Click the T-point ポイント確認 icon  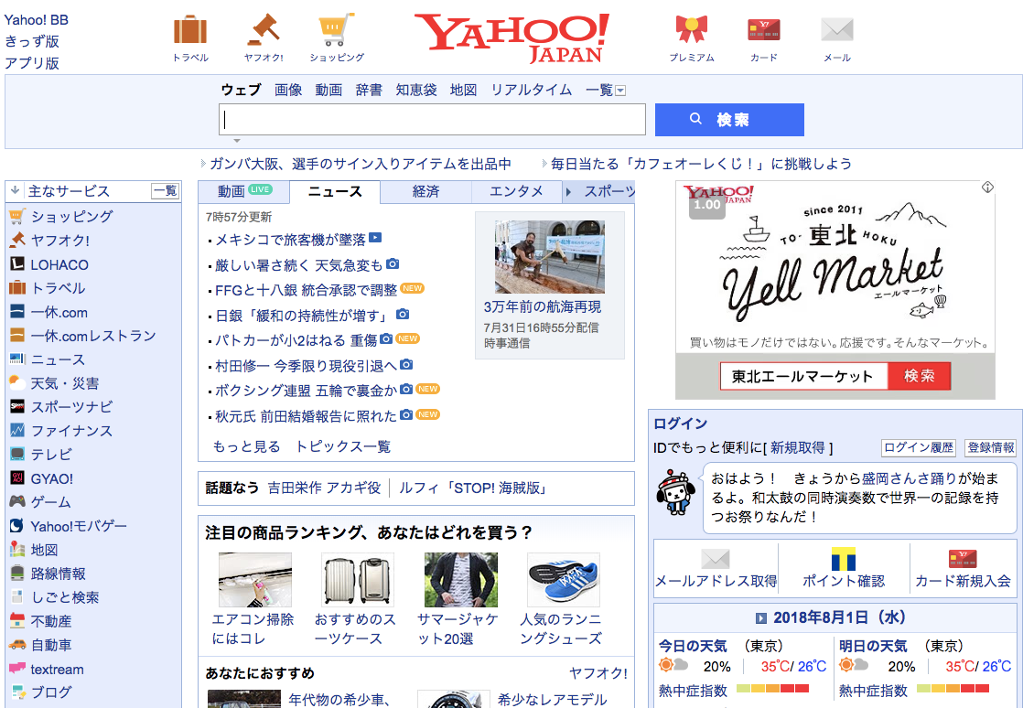[x=843, y=560]
